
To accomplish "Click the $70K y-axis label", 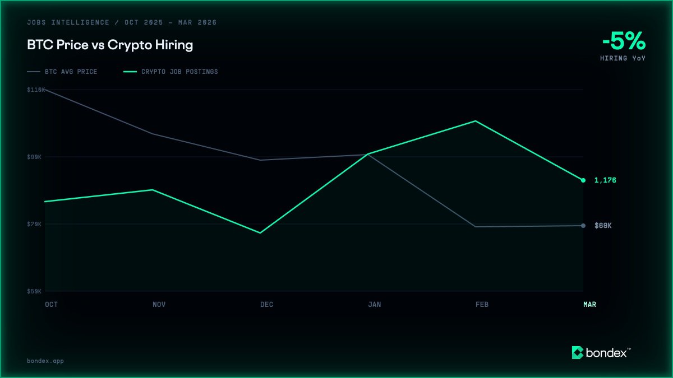I will point(34,224).
